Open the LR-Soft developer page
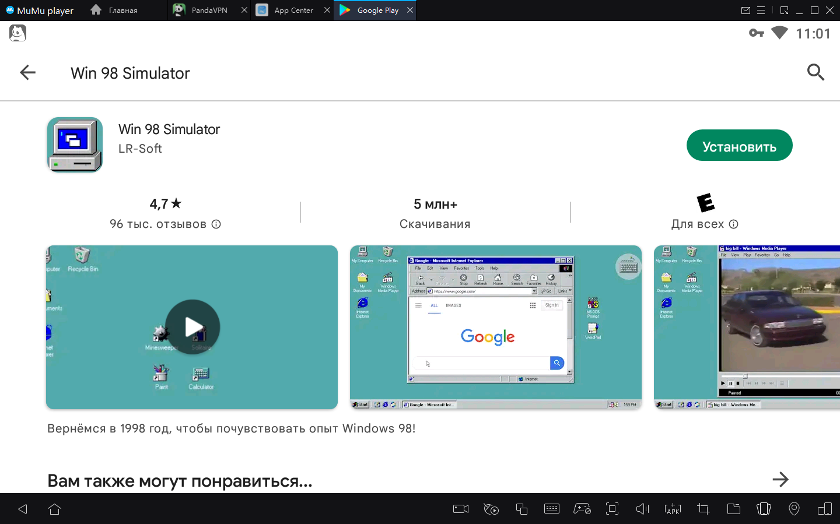The height and width of the screenshot is (524, 840). point(140,149)
